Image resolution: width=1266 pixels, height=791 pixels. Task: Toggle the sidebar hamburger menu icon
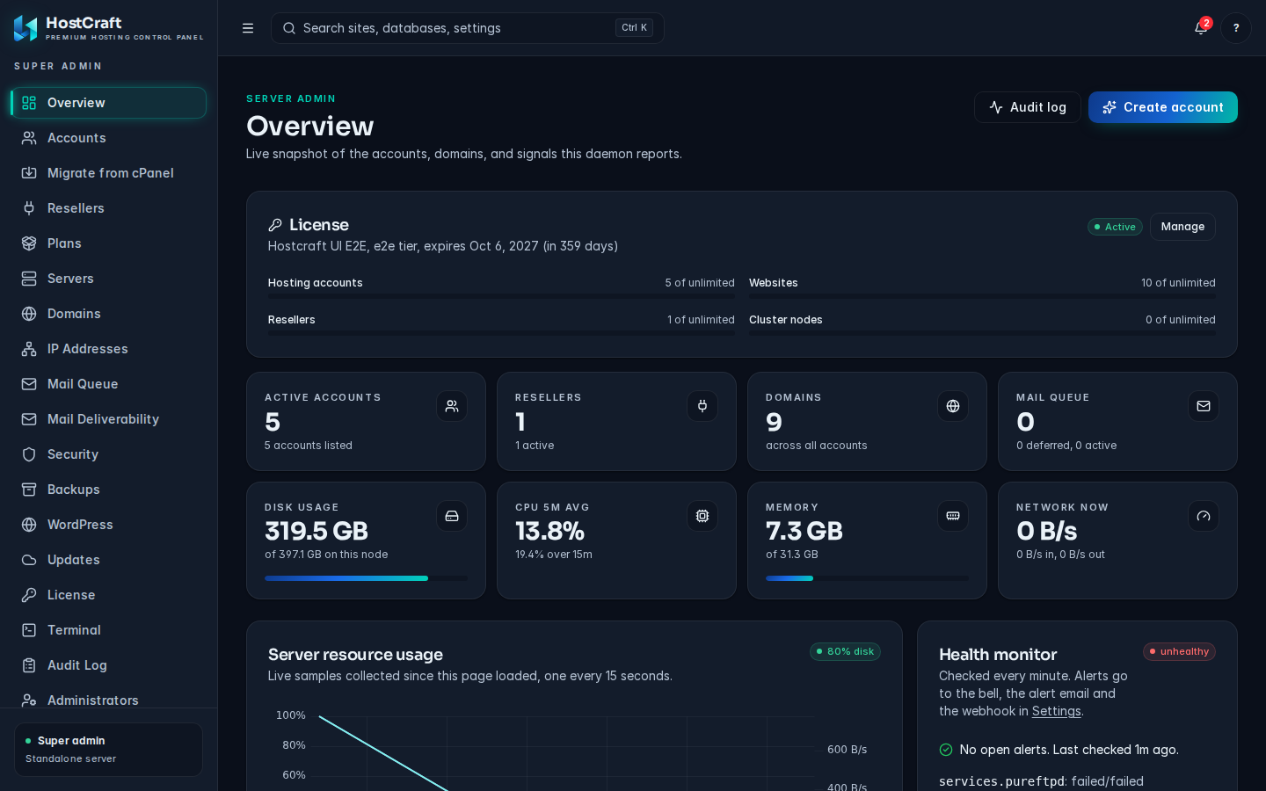click(x=248, y=28)
